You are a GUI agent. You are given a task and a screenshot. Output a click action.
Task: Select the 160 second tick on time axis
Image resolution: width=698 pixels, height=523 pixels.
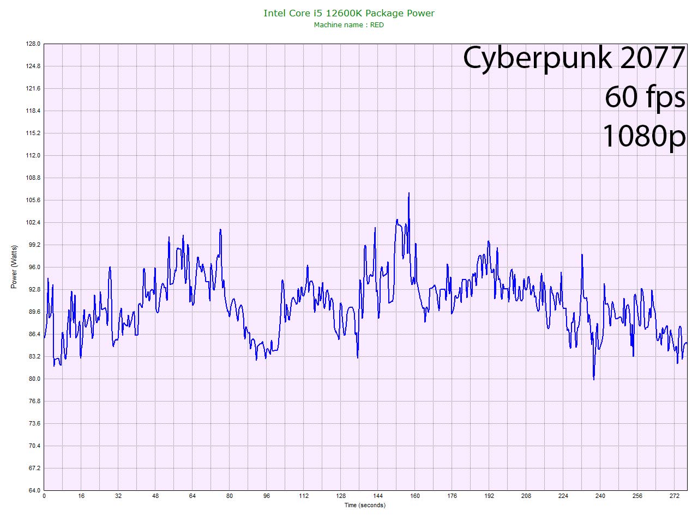click(x=415, y=496)
